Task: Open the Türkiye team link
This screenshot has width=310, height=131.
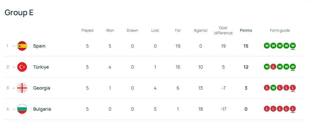Action: [x=41, y=67]
